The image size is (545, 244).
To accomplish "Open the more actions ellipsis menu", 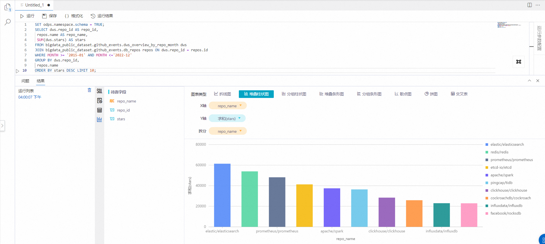I will (x=538, y=5).
